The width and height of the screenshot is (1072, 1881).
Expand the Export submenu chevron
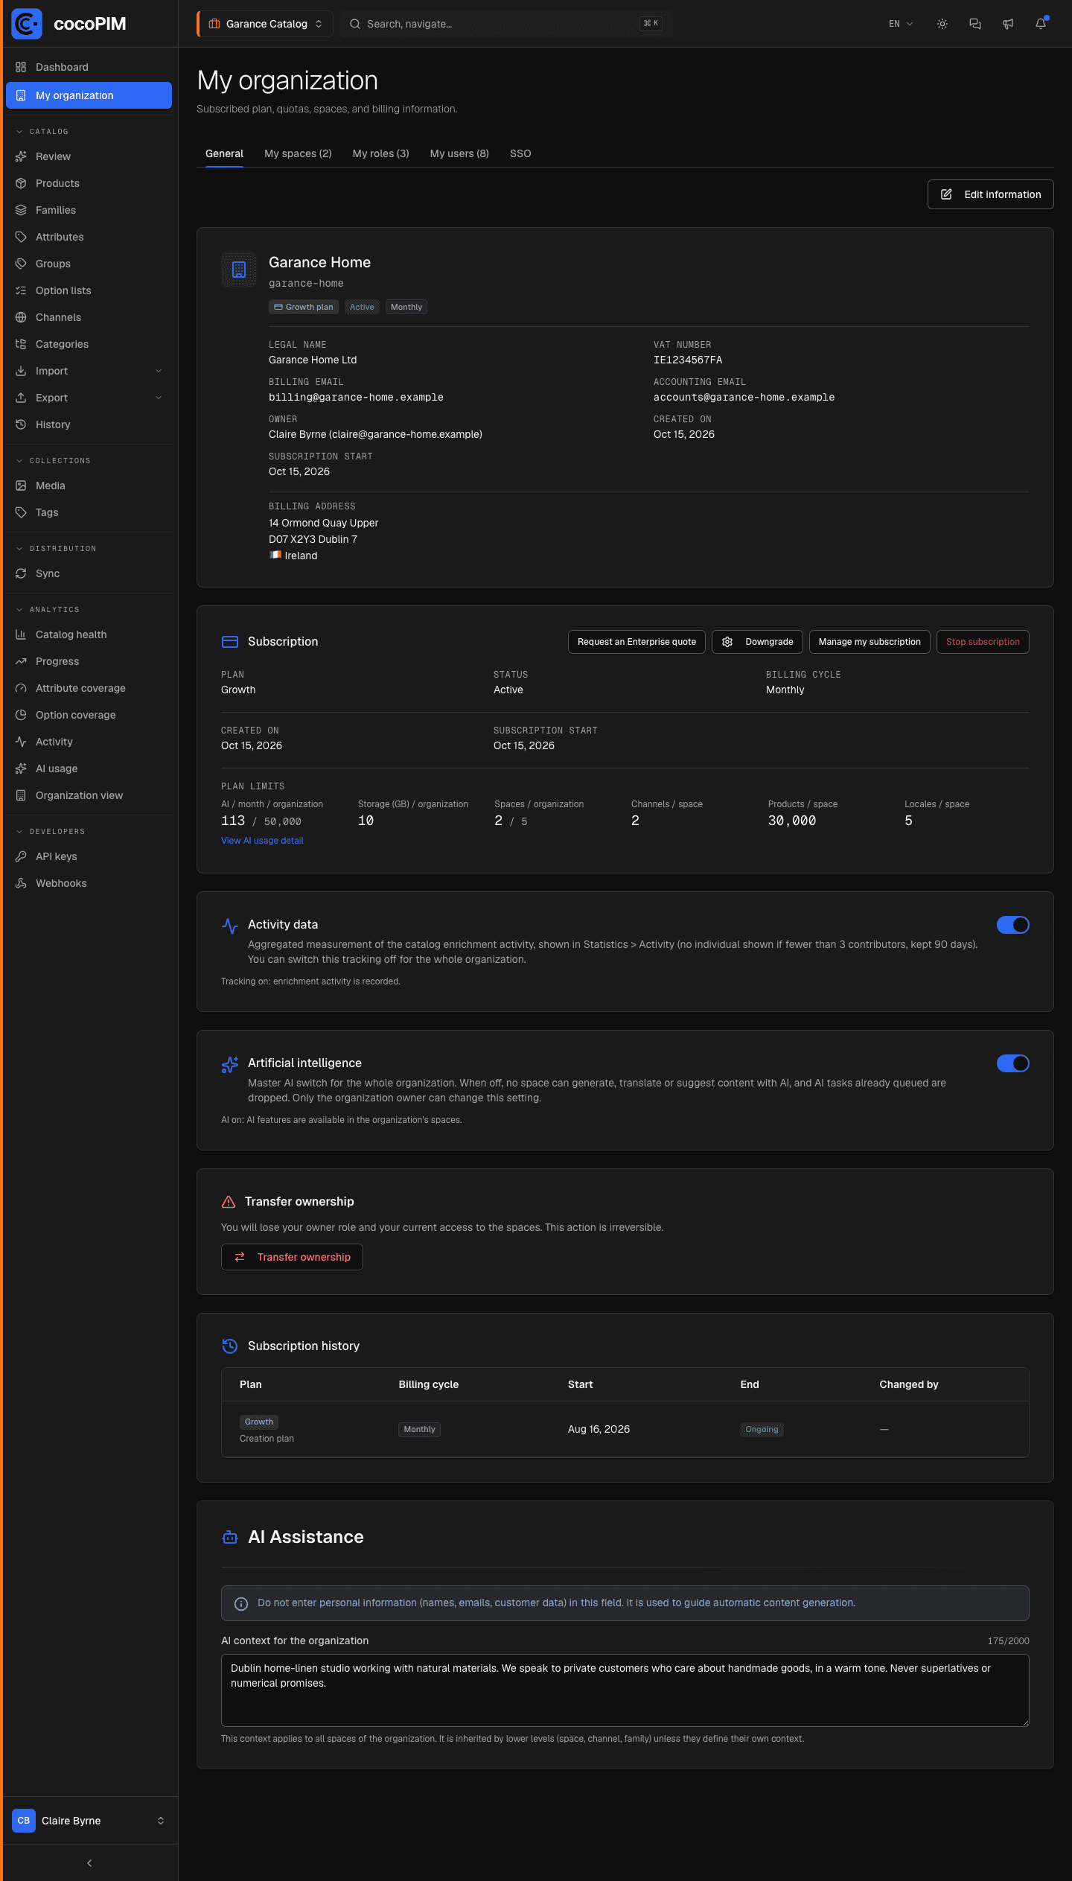159,398
